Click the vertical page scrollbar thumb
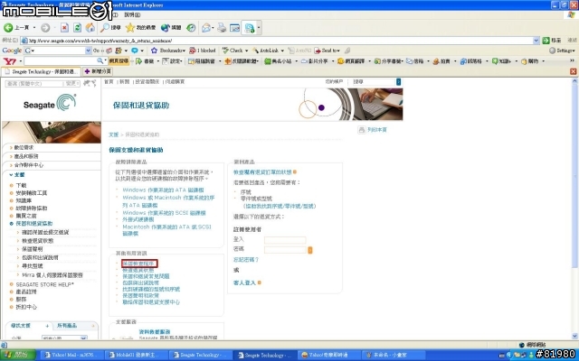Screen dimensions: 579x361 pos(574,177)
